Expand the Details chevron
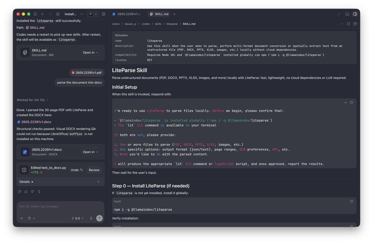 tap(98, 182)
